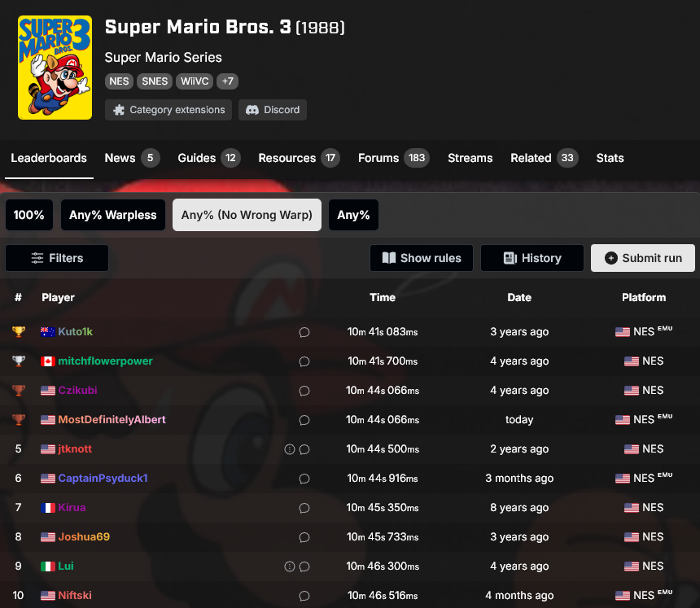The height and width of the screenshot is (608, 700).
Task: Select the 100% category
Action: tap(29, 215)
